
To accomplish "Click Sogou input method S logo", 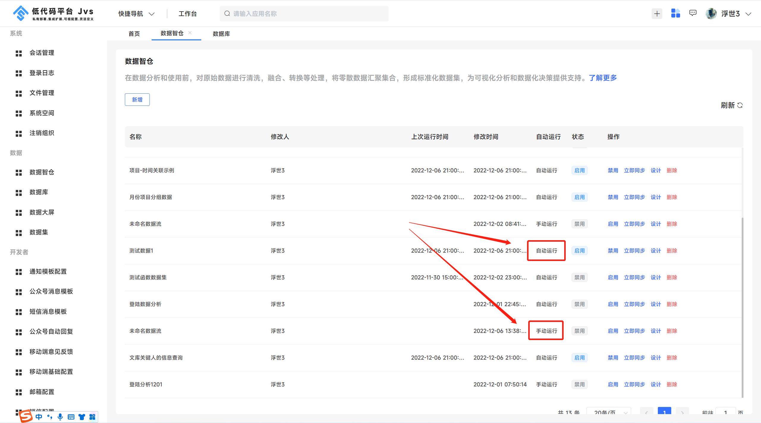I will pos(26,416).
